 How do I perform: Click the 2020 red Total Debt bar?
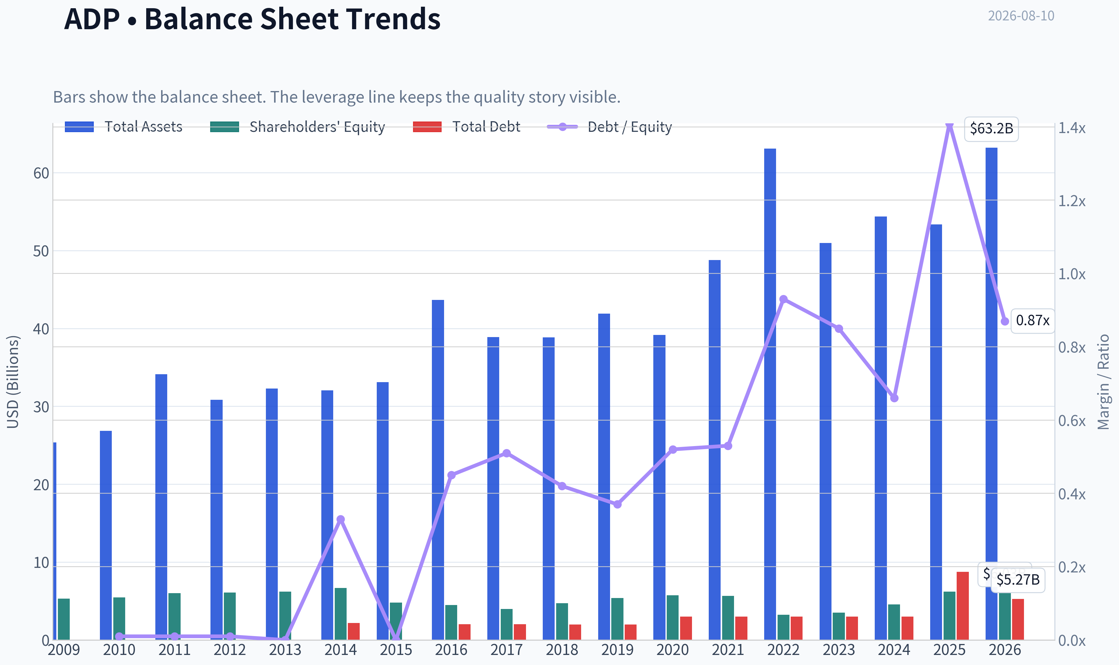[686, 628]
